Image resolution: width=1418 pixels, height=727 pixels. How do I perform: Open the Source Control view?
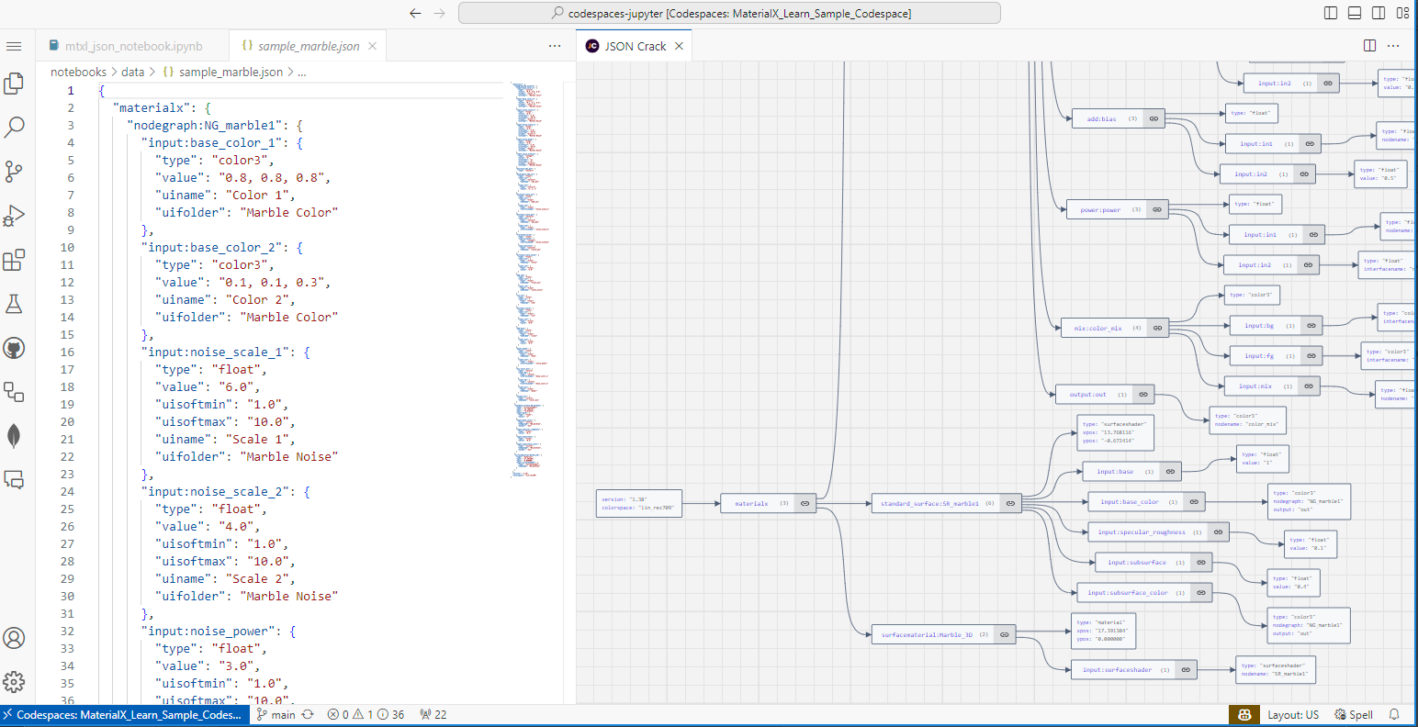click(14, 172)
